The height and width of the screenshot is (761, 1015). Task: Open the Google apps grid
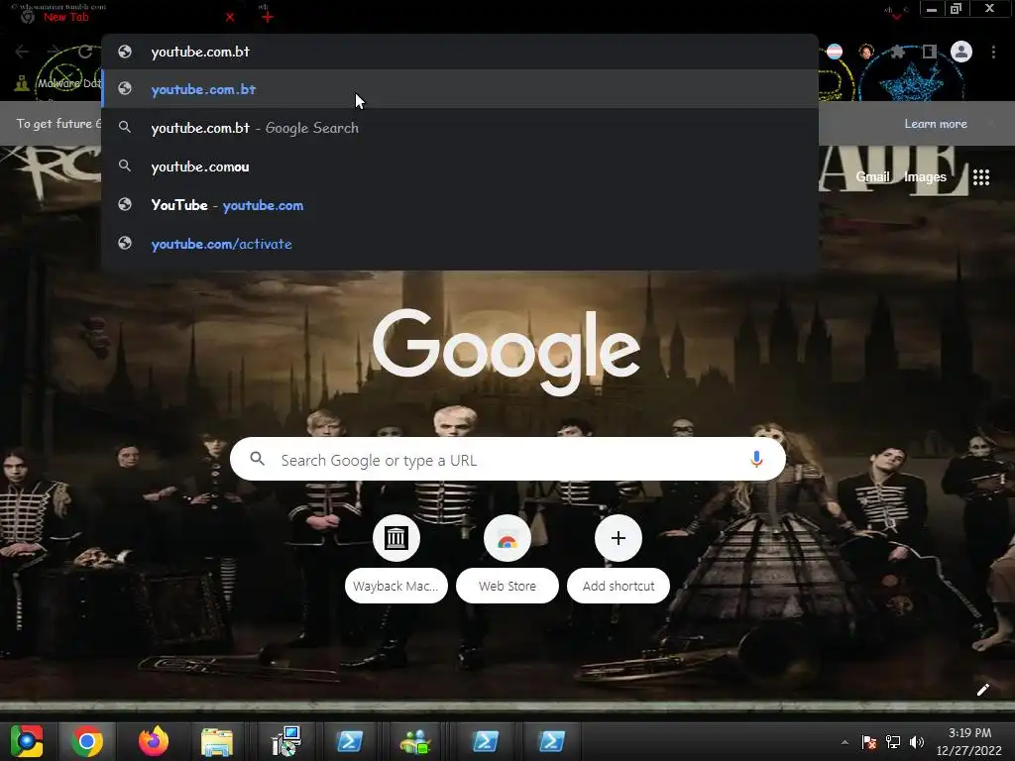(x=981, y=176)
